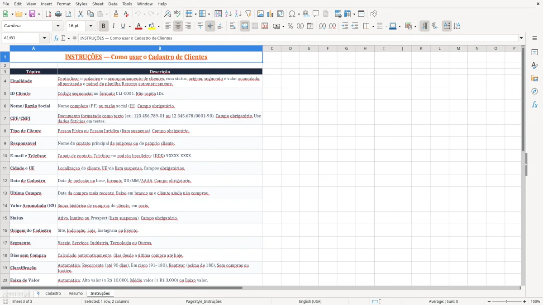The image size is (543, 305).
Task: Insert a pivot table
Action: [280, 14]
